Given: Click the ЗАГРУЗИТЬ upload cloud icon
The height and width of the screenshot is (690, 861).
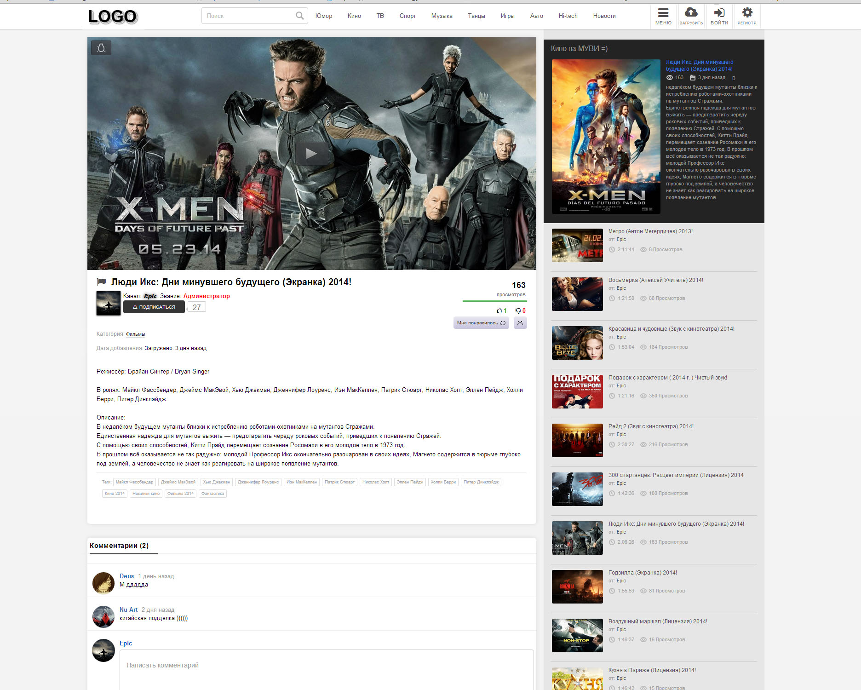Looking at the screenshot, I should tap(691, 16).
